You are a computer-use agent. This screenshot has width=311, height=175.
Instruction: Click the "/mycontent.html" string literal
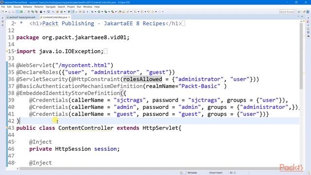(x=83, y=65)
